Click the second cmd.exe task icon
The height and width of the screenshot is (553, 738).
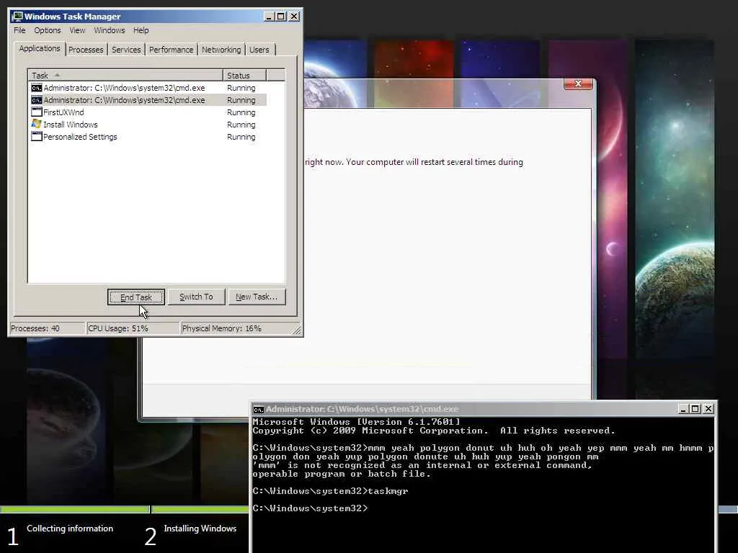(36, 100)
